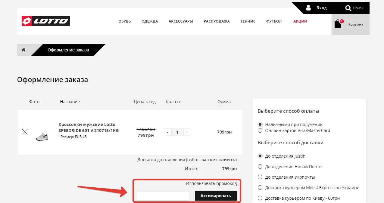The image size is (384, 203).
Task: Open the ОБУВЬ menu
Action: tap(124, 21)
